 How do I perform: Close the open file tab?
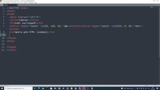click(16, 5)
